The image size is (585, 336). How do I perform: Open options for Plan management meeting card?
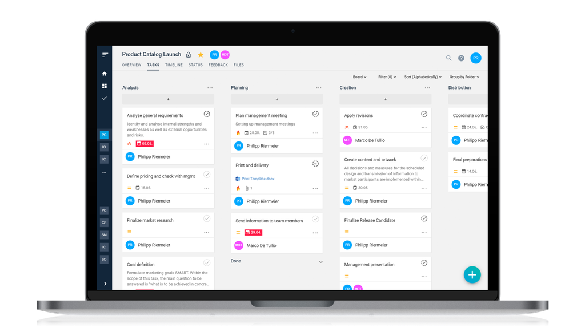point(315,133)
